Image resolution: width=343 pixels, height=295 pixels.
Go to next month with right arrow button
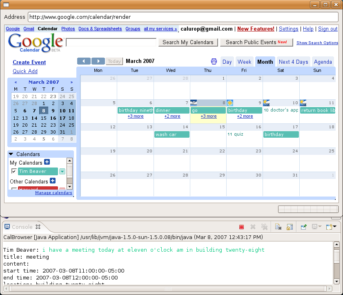(98, 61)
